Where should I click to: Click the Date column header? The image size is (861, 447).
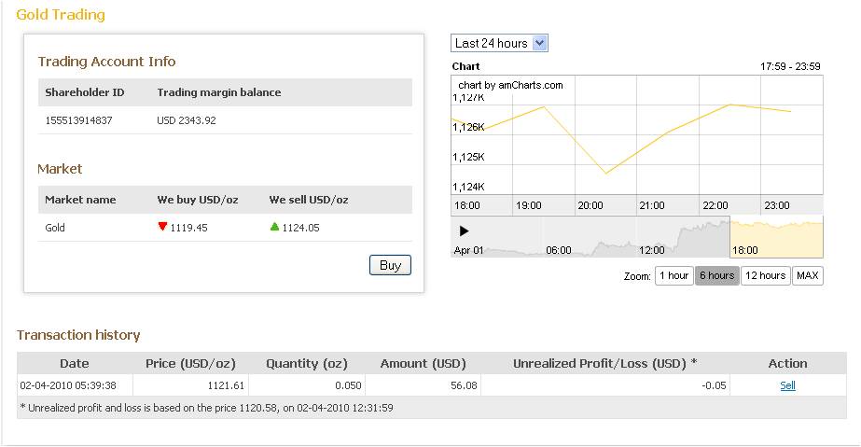click(74, 364)
